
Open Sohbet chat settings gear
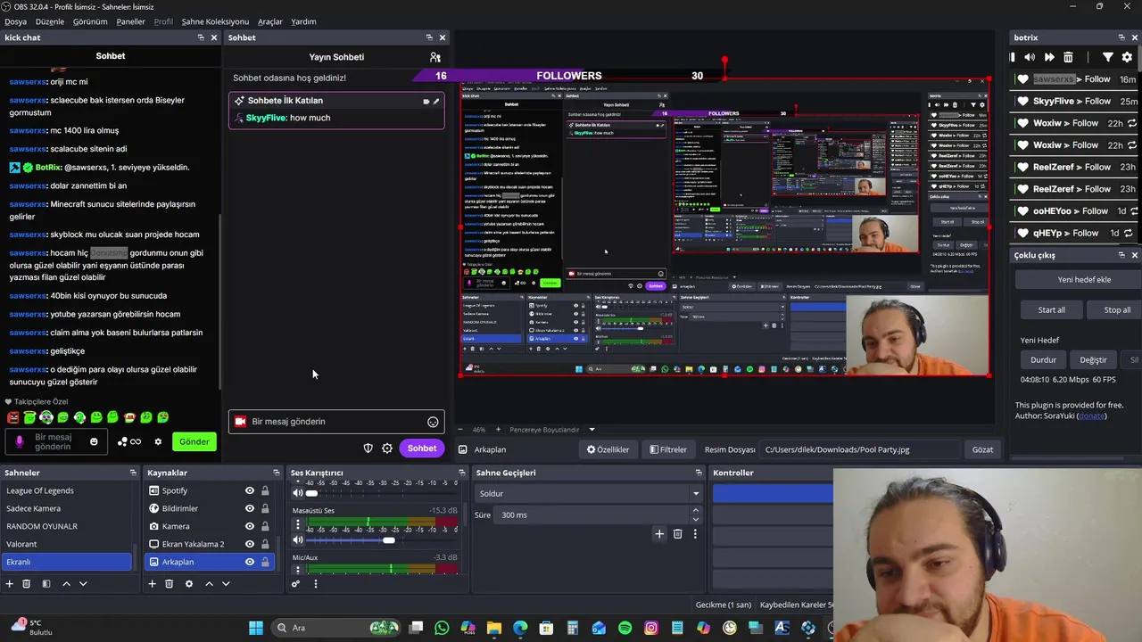[387, 449]
